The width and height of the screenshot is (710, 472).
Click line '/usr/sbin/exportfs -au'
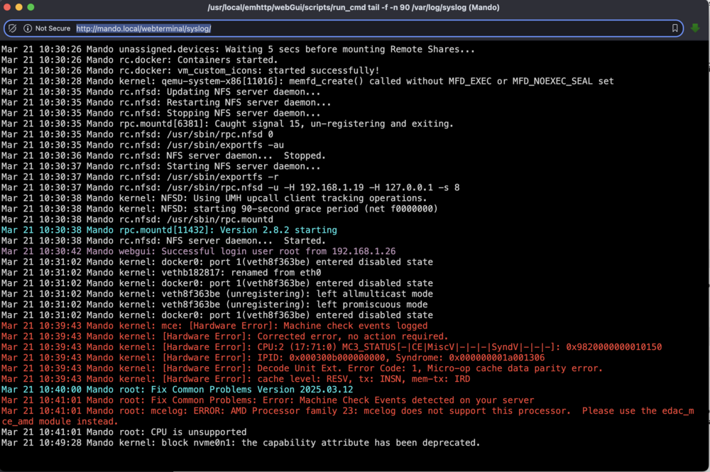(x=143, y=145)
